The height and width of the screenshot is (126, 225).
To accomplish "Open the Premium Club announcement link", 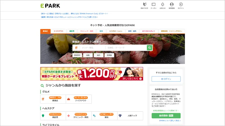I will pos(74,13).
